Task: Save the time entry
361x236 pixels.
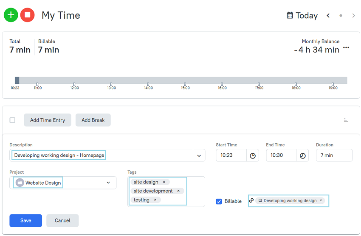Action: [26, 221]
